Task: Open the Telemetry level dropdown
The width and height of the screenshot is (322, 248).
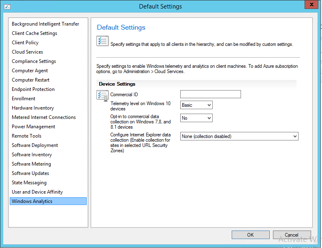Action: 196,105
